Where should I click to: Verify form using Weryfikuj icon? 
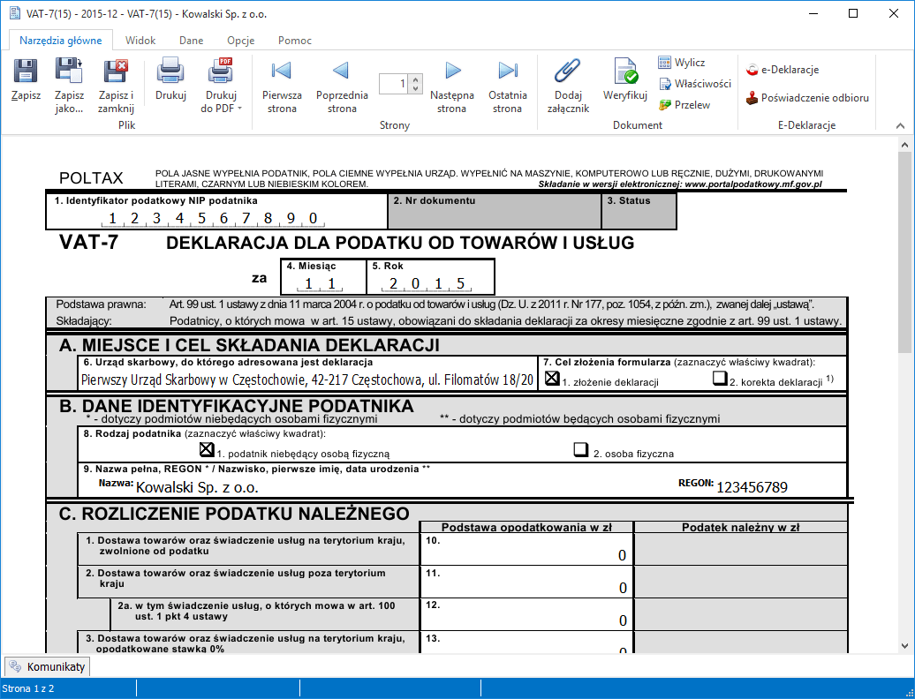coord(625,71)
